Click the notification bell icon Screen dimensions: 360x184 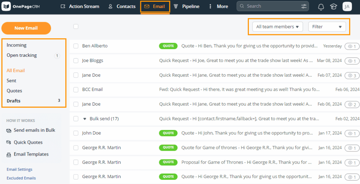point(321,7)
